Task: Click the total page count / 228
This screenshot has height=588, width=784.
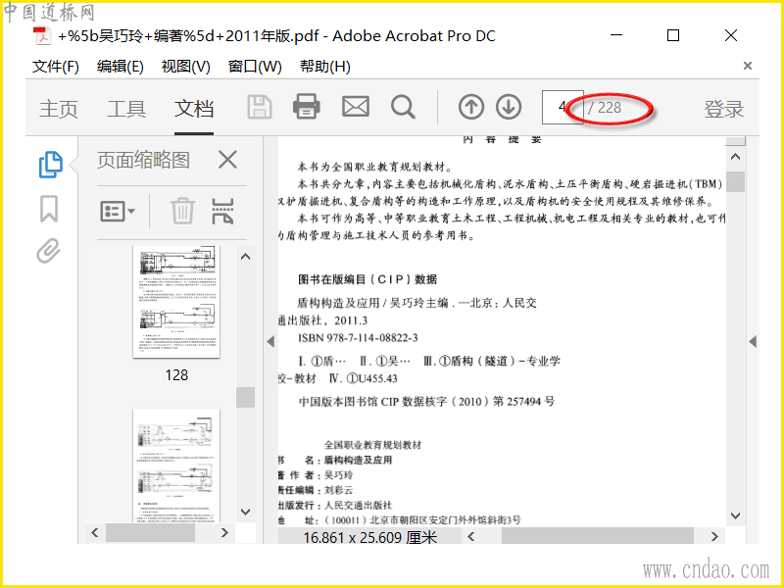Action: coord(605,108)
